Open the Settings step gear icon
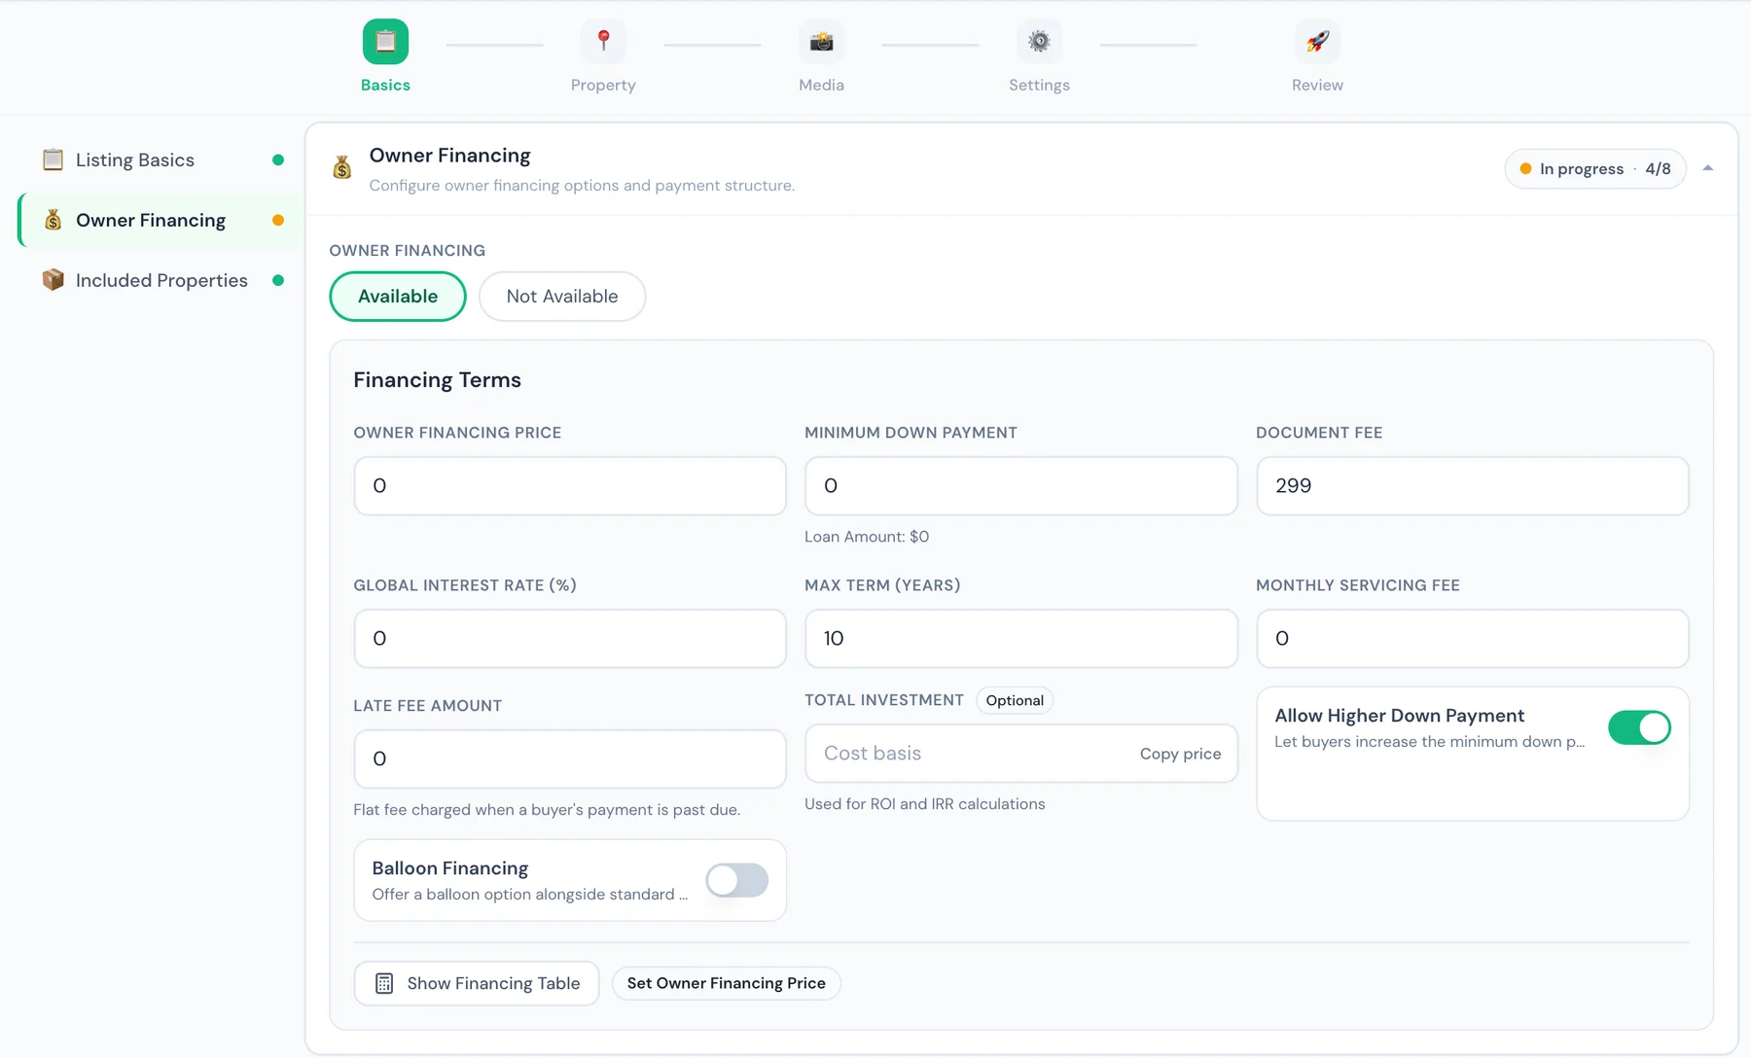Viewport: 1751px width, 1058px height. click(x=1039, y=42)
